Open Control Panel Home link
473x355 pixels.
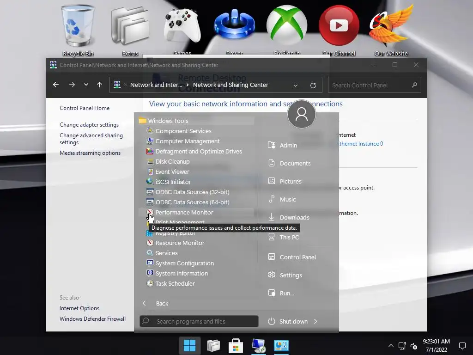coord(85,108)
